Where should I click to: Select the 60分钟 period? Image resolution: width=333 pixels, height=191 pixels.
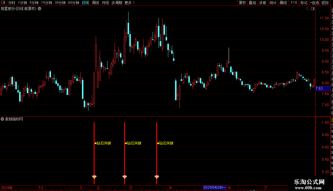[x=73, y=3]
